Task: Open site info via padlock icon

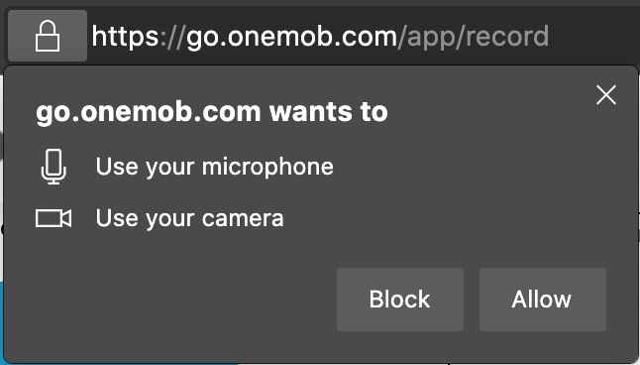Action: point(48,36)
